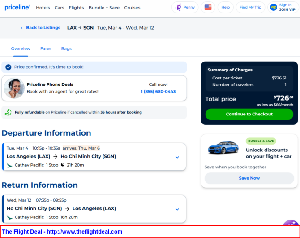Click the Priceline logo

pos(17,7)
